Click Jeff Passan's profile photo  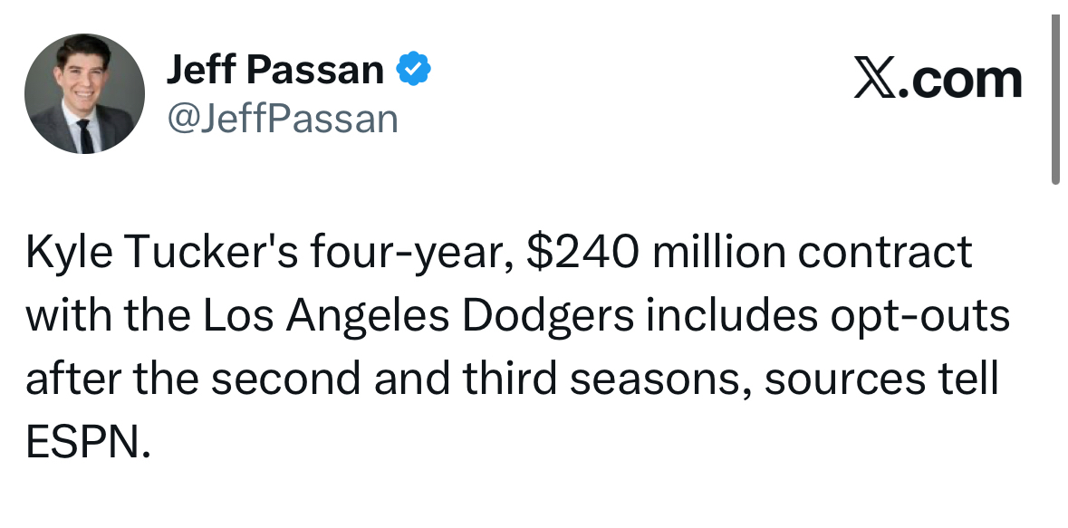(84, 94)
